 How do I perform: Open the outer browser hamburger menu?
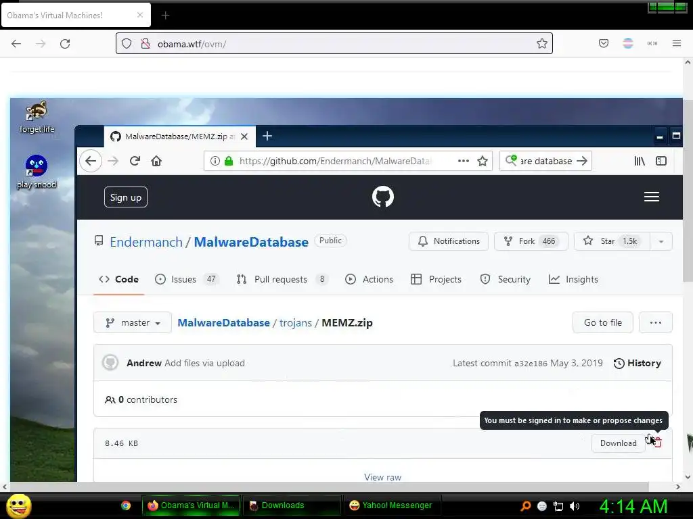click(677, 43)
